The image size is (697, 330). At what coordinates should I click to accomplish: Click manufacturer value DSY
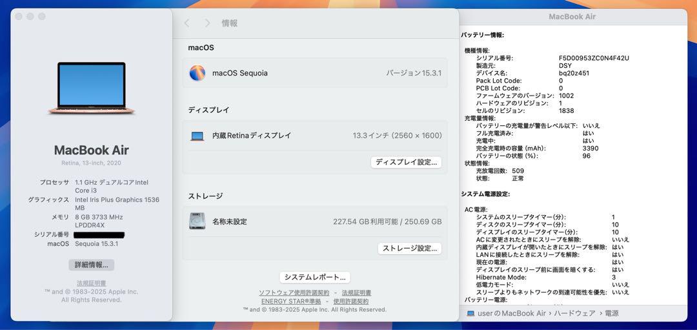click(x=565, y=66)
